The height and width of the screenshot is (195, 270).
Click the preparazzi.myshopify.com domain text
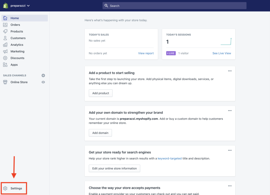click(139, 119)
